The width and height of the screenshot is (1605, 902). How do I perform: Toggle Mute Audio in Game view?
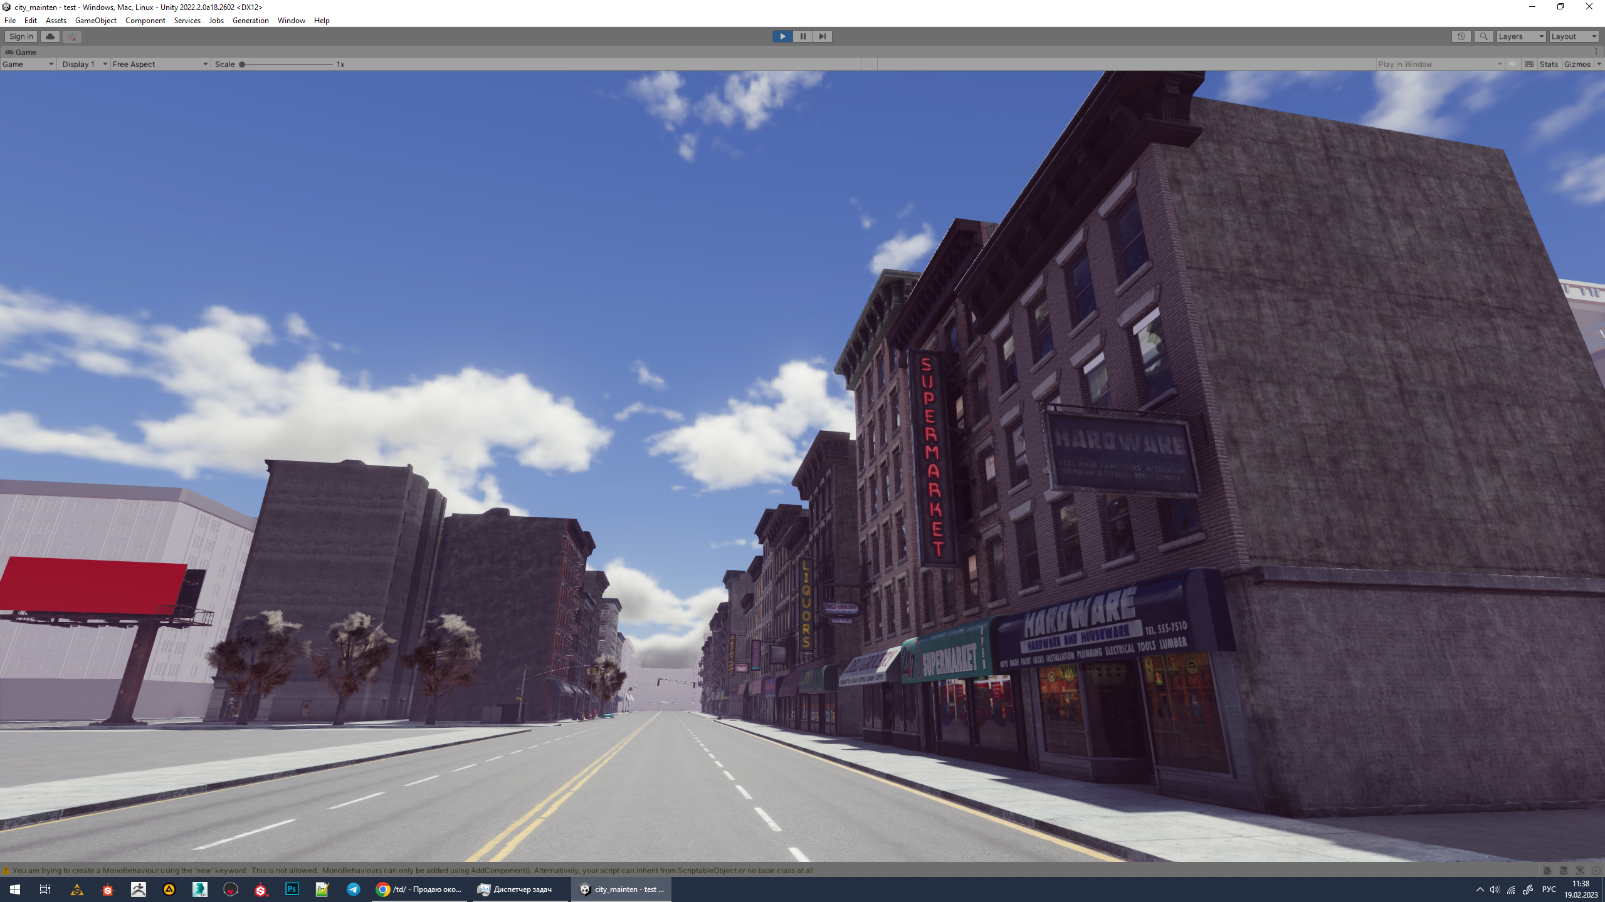(1513, 64)
